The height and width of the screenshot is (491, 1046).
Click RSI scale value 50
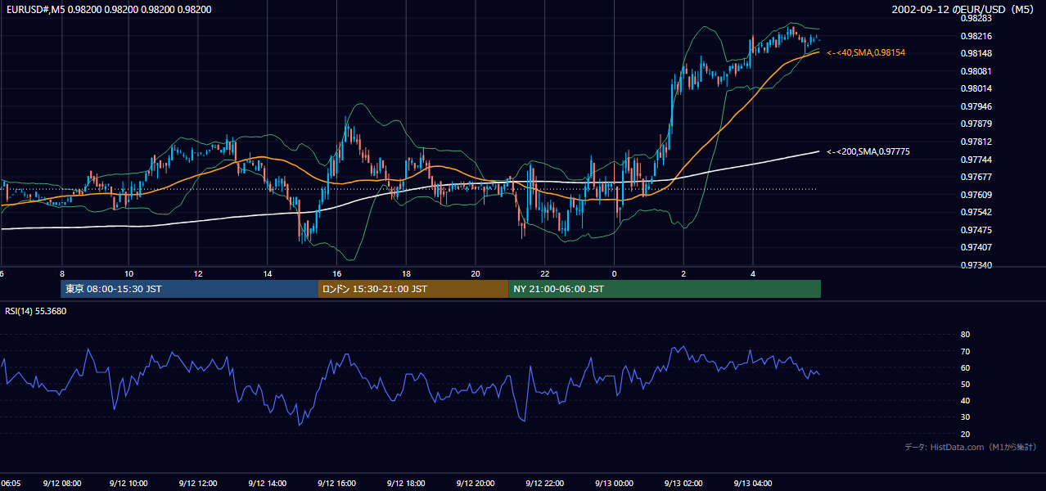(965, 384)
